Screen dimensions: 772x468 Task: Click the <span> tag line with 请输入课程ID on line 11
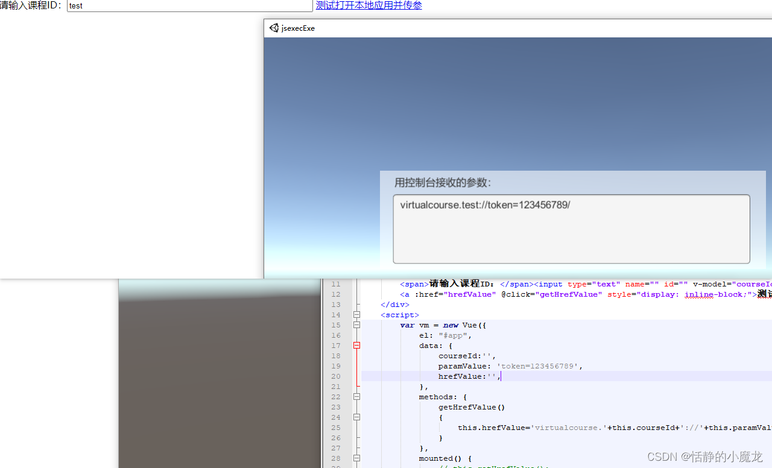586,284
